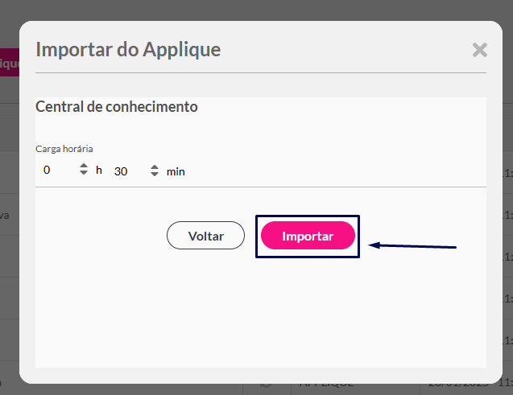Click the "h" hours unit label

coord(99,170)
